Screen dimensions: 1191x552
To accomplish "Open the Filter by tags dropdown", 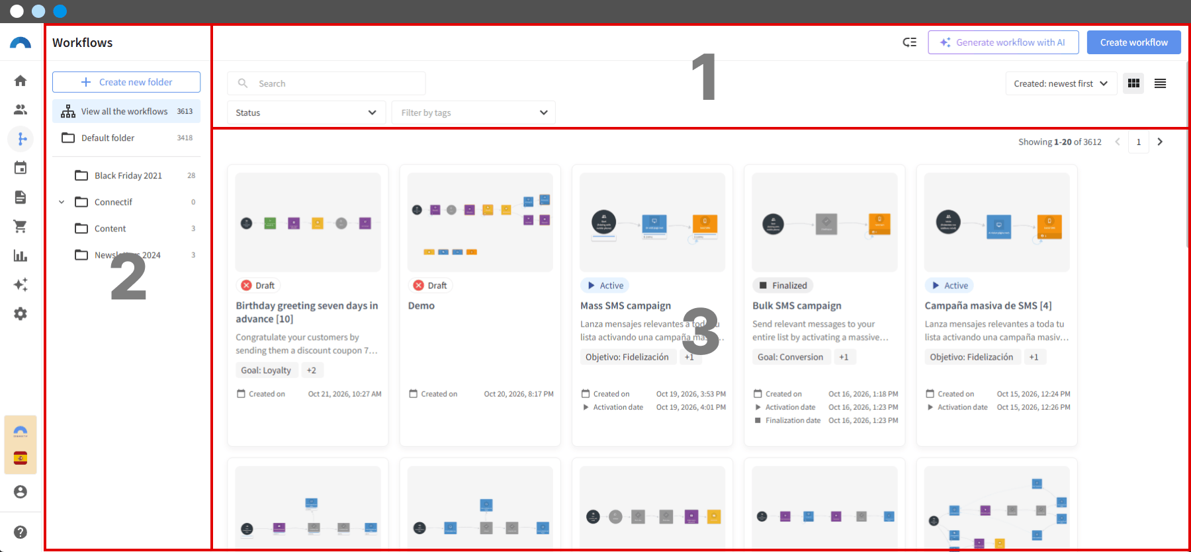I will (x=474, y=112).
